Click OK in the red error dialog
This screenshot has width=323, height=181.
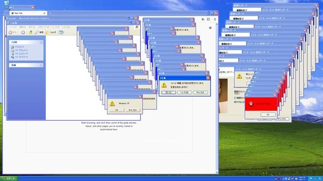[268, 115]
